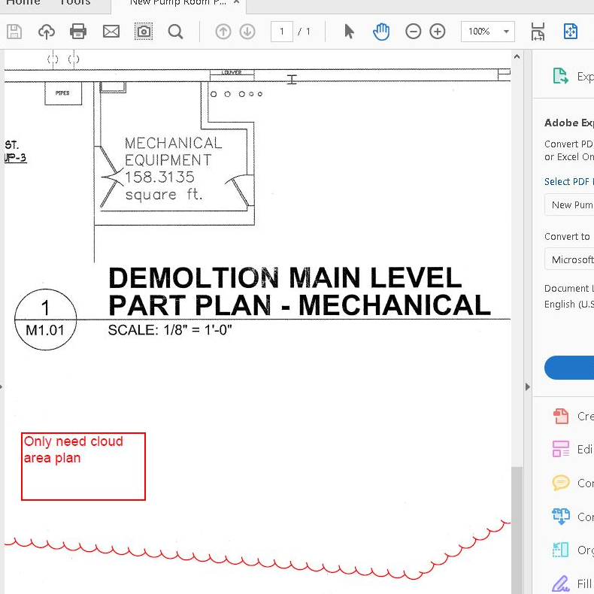Activate the Hand pan tool
Screen dimensions: 594x594
click(381, 32)
